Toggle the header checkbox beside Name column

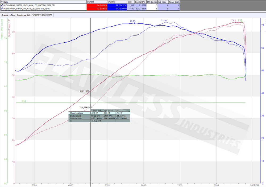pos(2,2)
